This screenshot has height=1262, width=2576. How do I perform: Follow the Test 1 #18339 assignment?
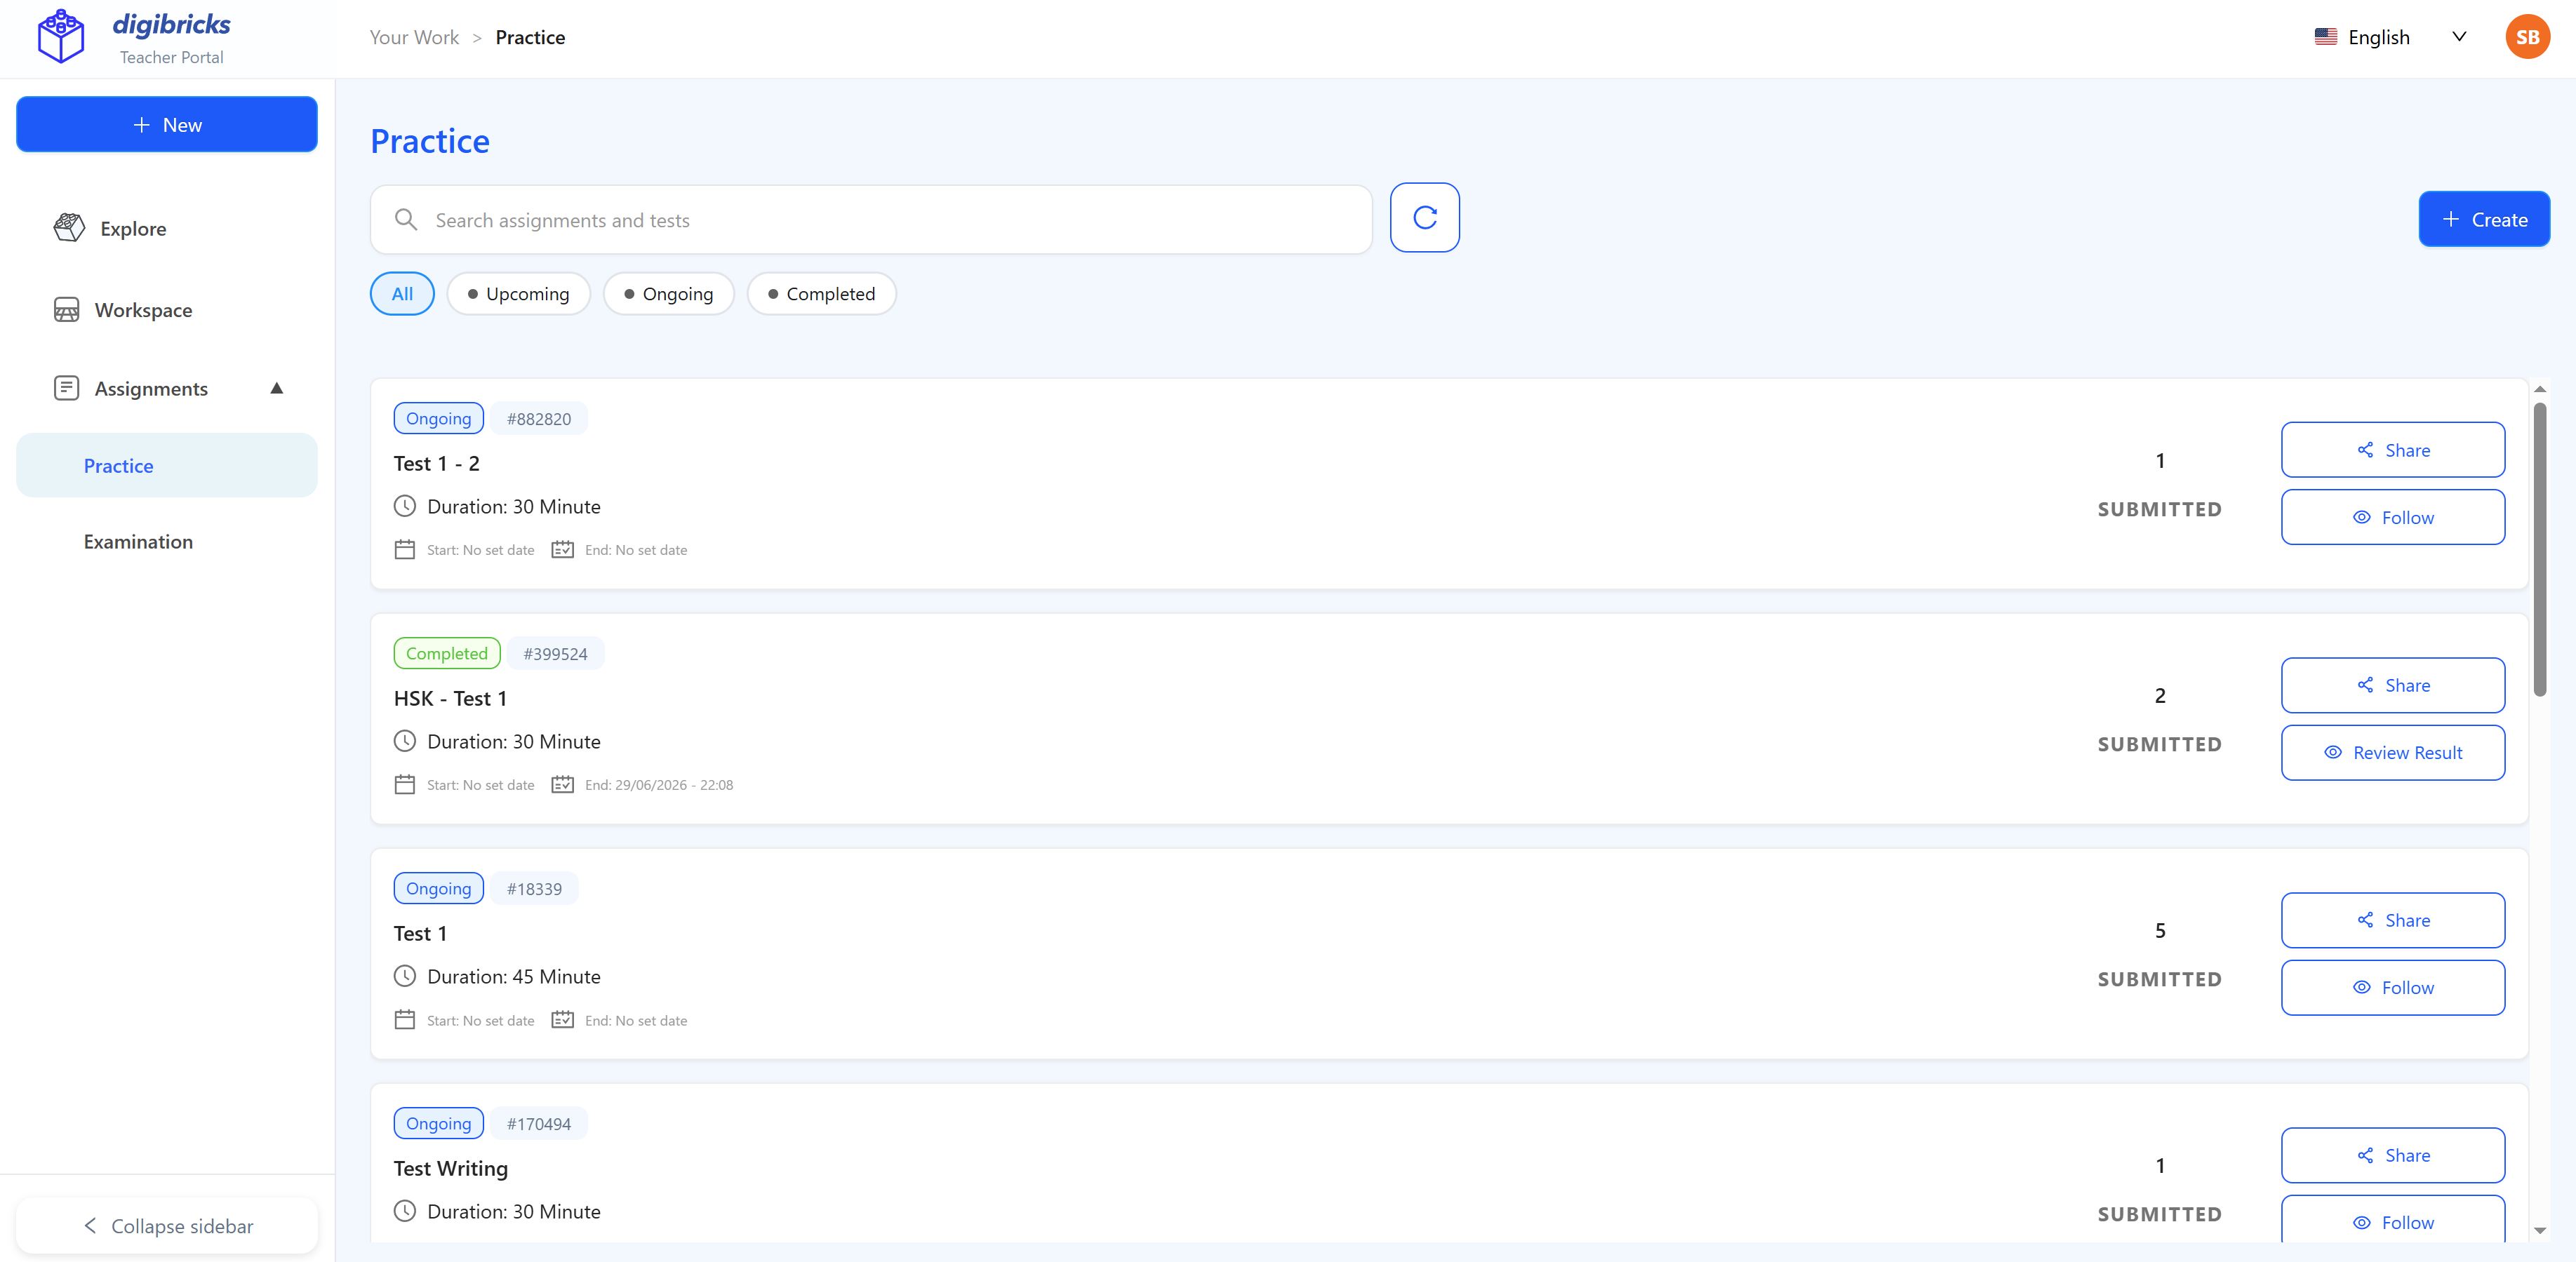[x=2392, y=987]
